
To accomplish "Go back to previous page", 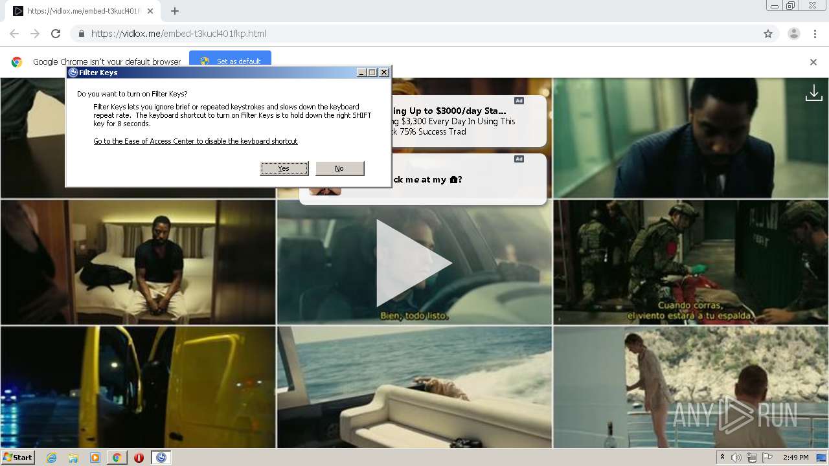I will (14, 34).
